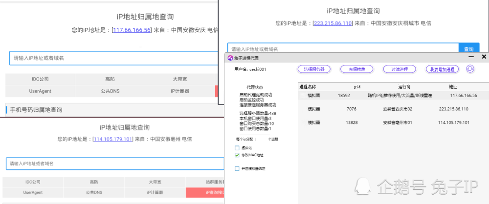
Task: Open red iP查询接口 tab in the 亳州 window
Action: 205,192
